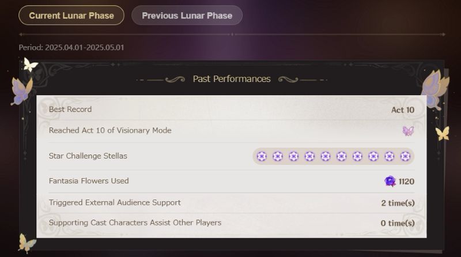The width and height of the screenshot is (461, 257).
Task: Click the Visionary Mode butterfly badge icon
Action: click(x=408, y=131)
